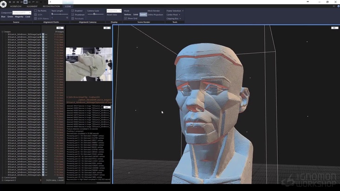The height and width of the screenshot is (191, 340).
Task: Click the sculpture photo thumbnail in 2D view
Action: pyautogui.click(x=89, y=64)
